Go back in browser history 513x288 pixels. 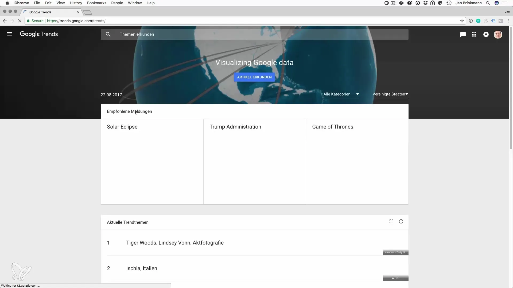[5, 21]
